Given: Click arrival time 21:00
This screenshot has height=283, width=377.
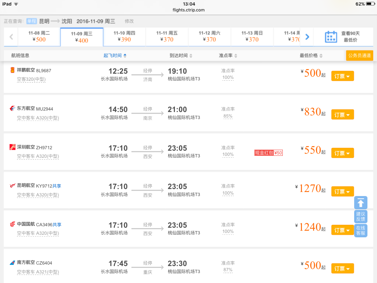Looking at the screenshot, I should click(177, 109).
